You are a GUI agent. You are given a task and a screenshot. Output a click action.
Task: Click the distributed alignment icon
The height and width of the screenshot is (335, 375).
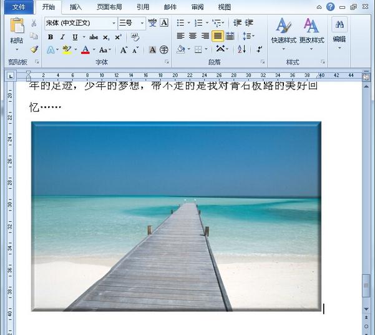tap(230, 36)
